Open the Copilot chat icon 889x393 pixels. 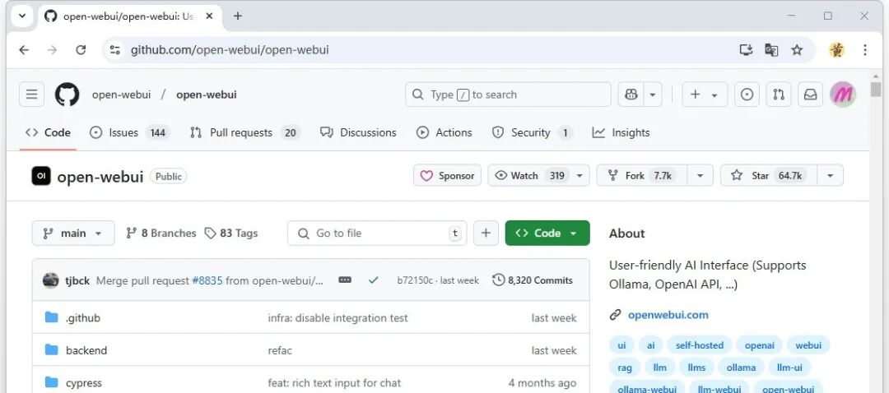tap(631, 95)
